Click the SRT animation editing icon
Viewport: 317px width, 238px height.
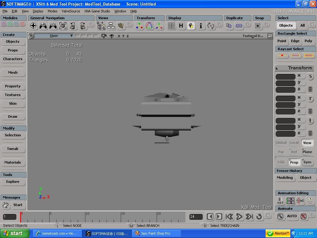click(280, 201)
